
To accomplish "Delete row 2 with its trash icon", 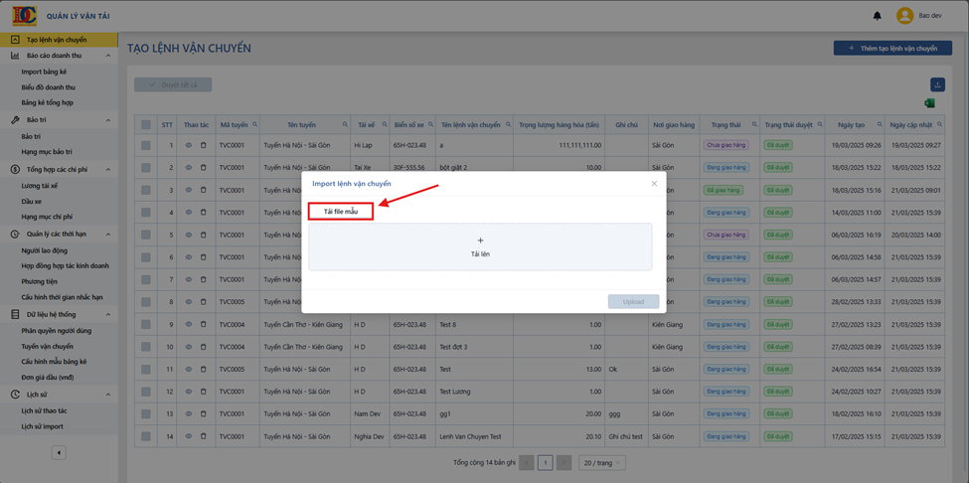I will coord(204,167).
